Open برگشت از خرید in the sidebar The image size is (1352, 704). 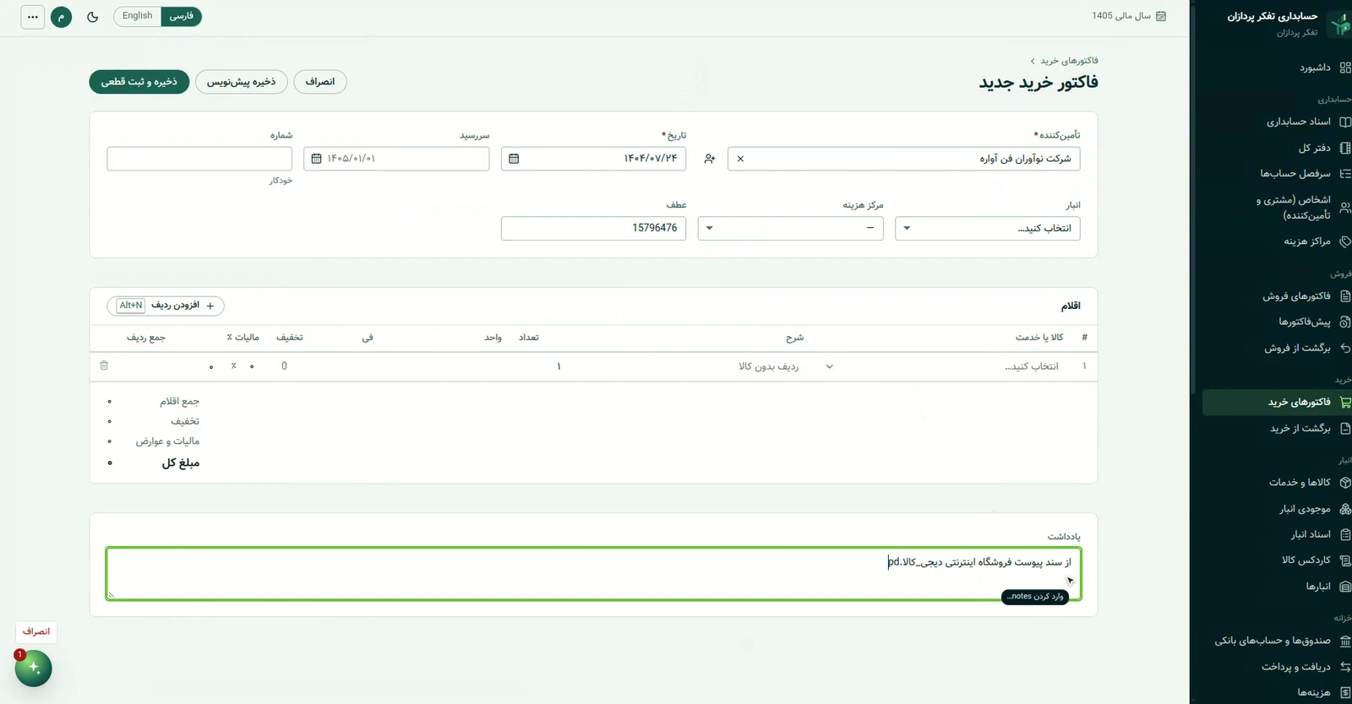coord(1277,429)
